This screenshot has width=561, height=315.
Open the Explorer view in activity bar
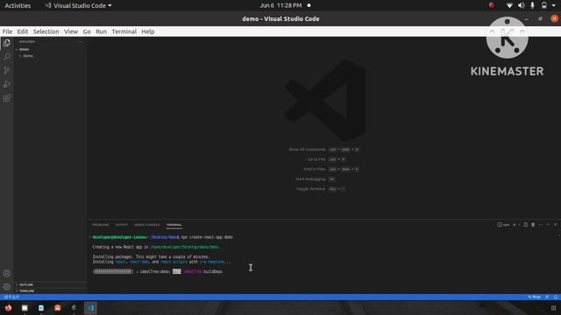(7, 43)
